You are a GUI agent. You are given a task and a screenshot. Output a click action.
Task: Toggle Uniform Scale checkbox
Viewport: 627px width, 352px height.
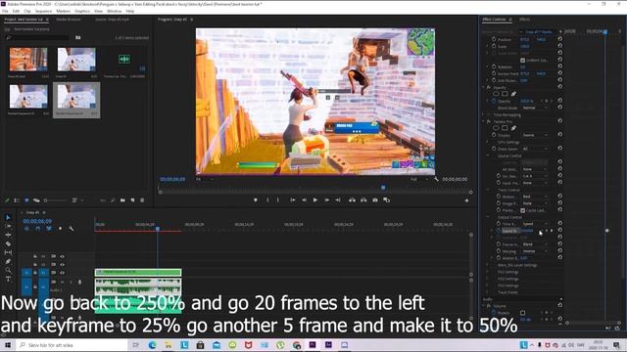coord(522,61)
